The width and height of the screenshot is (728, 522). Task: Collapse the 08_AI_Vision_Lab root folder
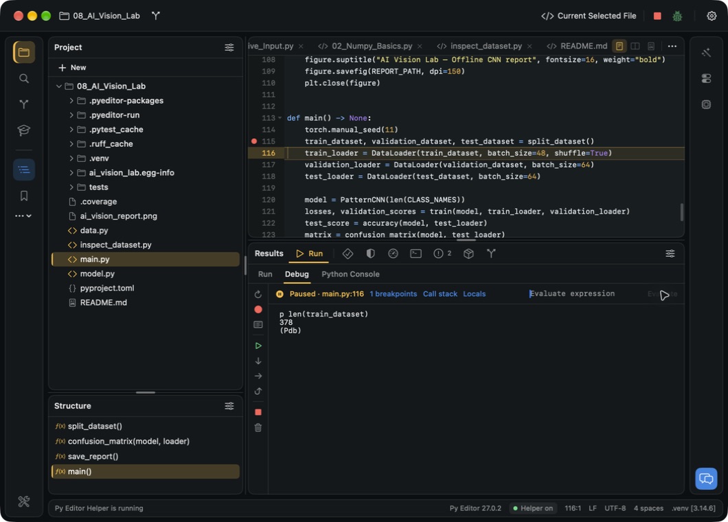(59, 87)
